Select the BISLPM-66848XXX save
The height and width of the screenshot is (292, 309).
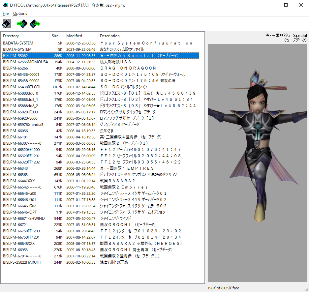[x=101, y=243]
